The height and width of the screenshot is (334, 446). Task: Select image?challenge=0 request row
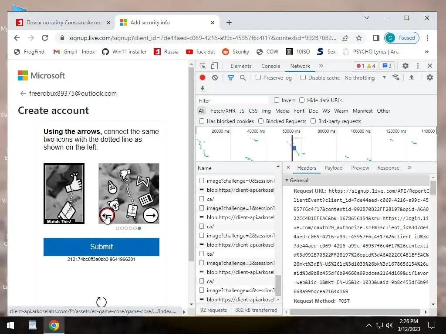tap(236, 180)
